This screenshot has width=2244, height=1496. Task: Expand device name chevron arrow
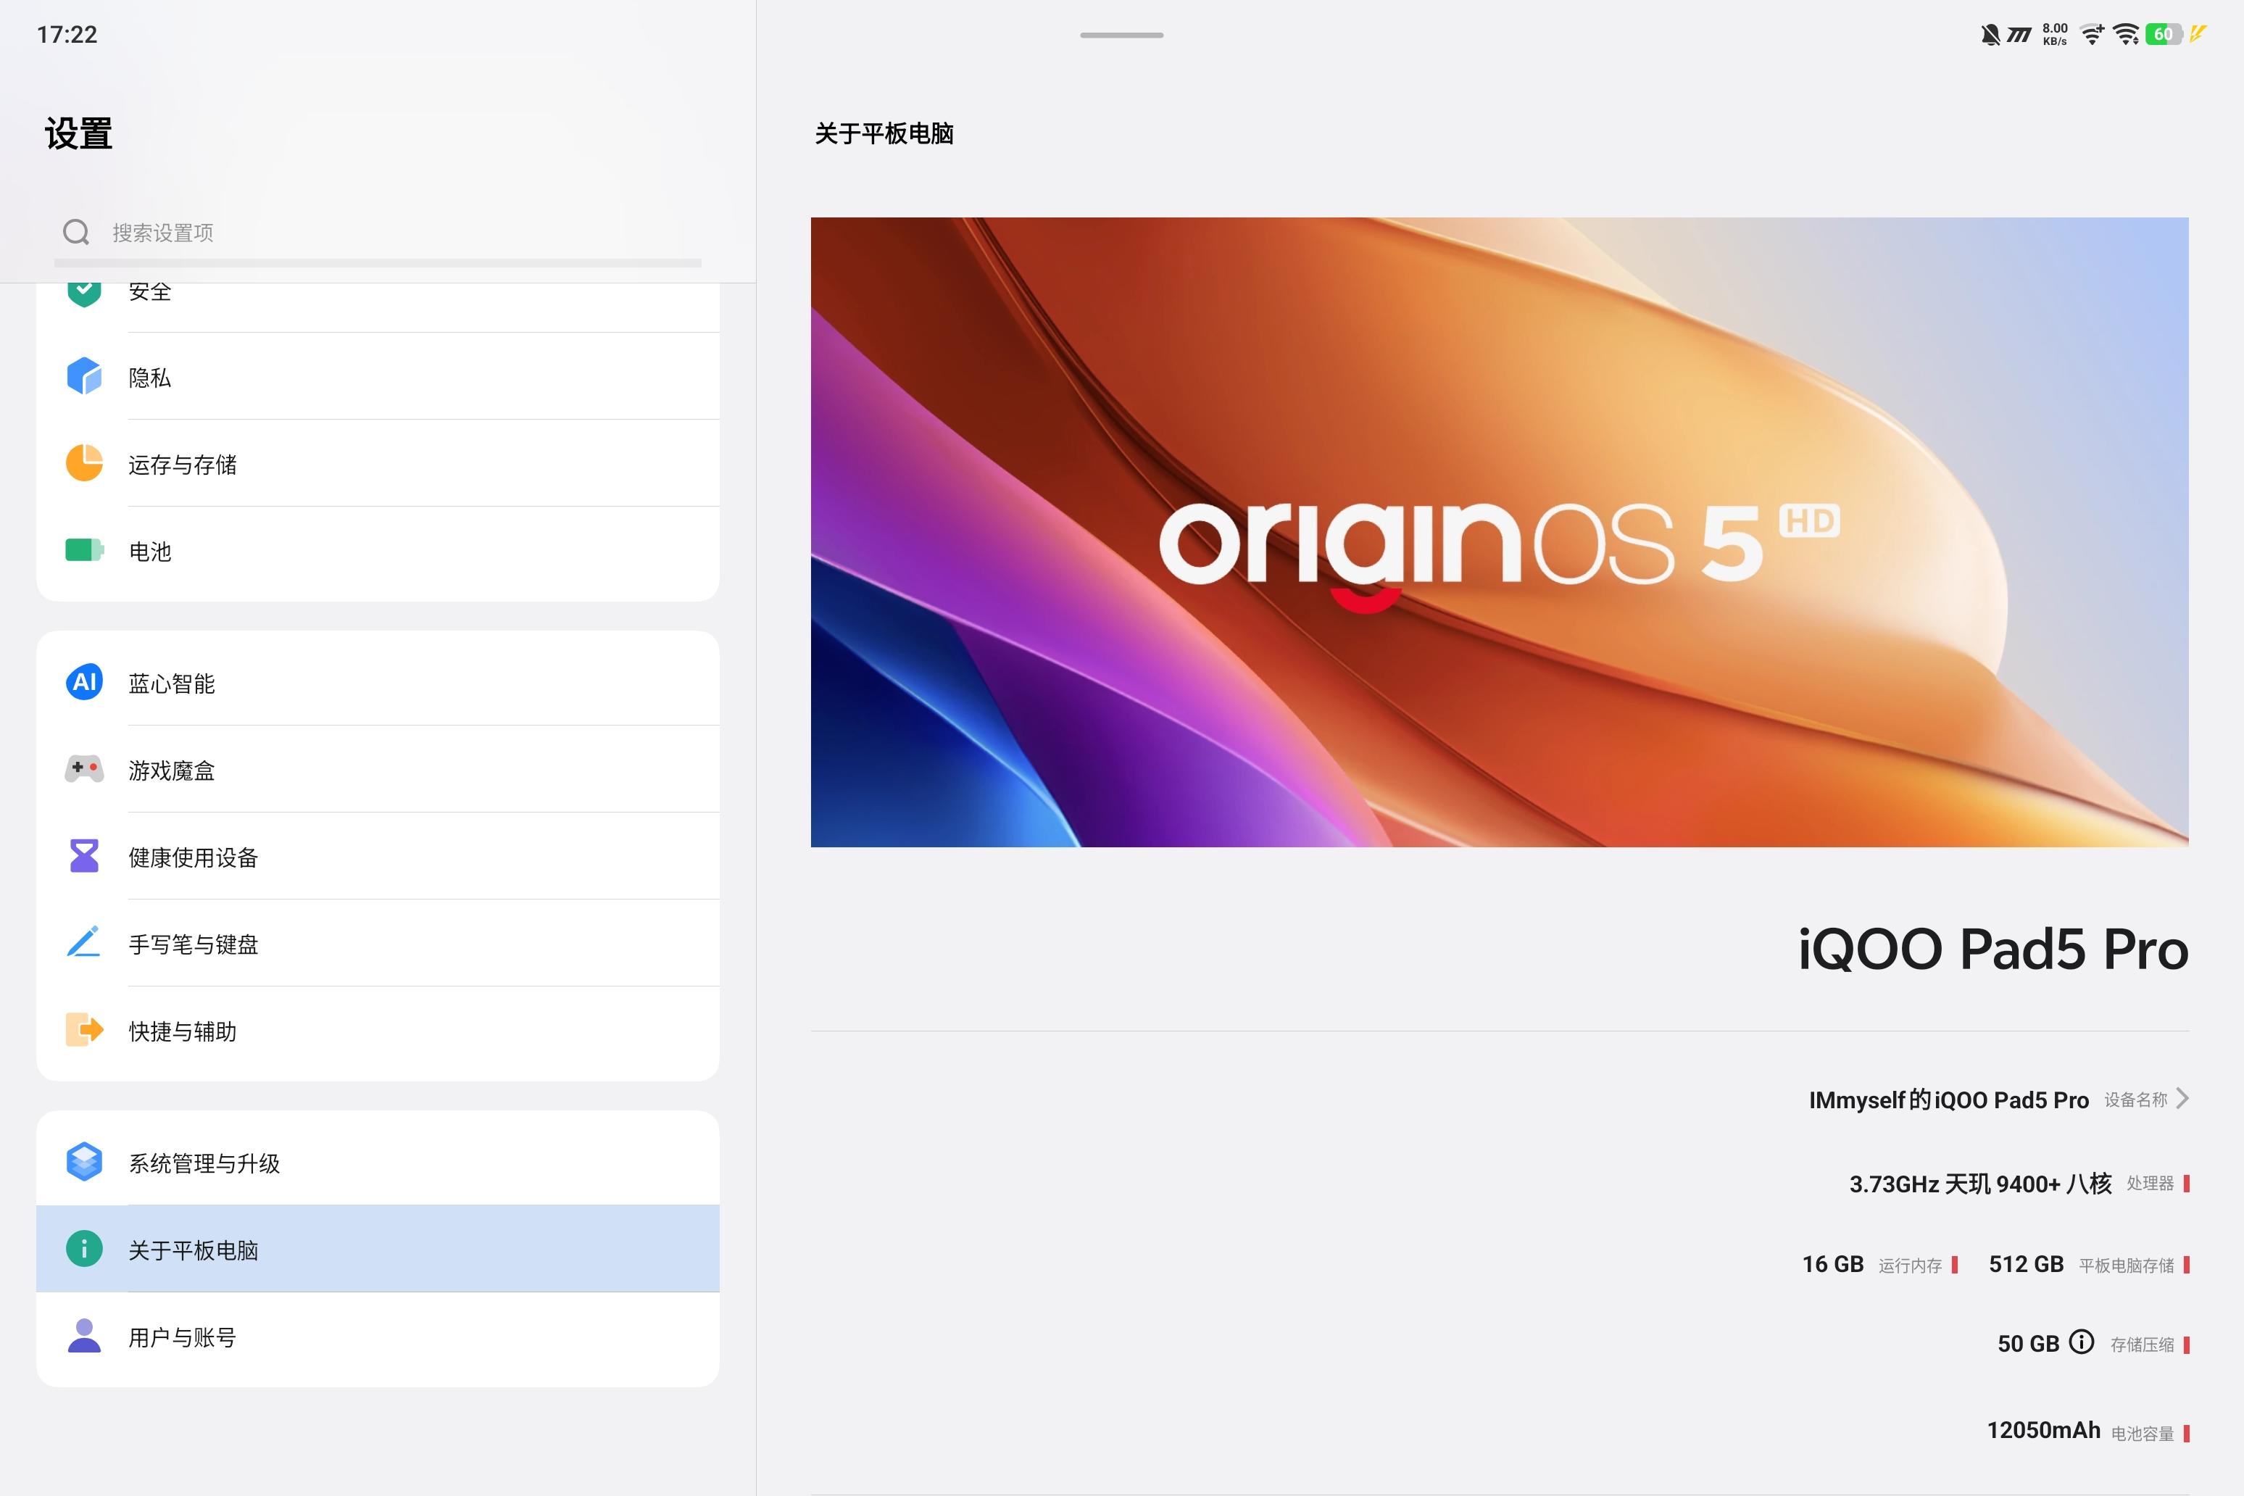point(2182,1099)
